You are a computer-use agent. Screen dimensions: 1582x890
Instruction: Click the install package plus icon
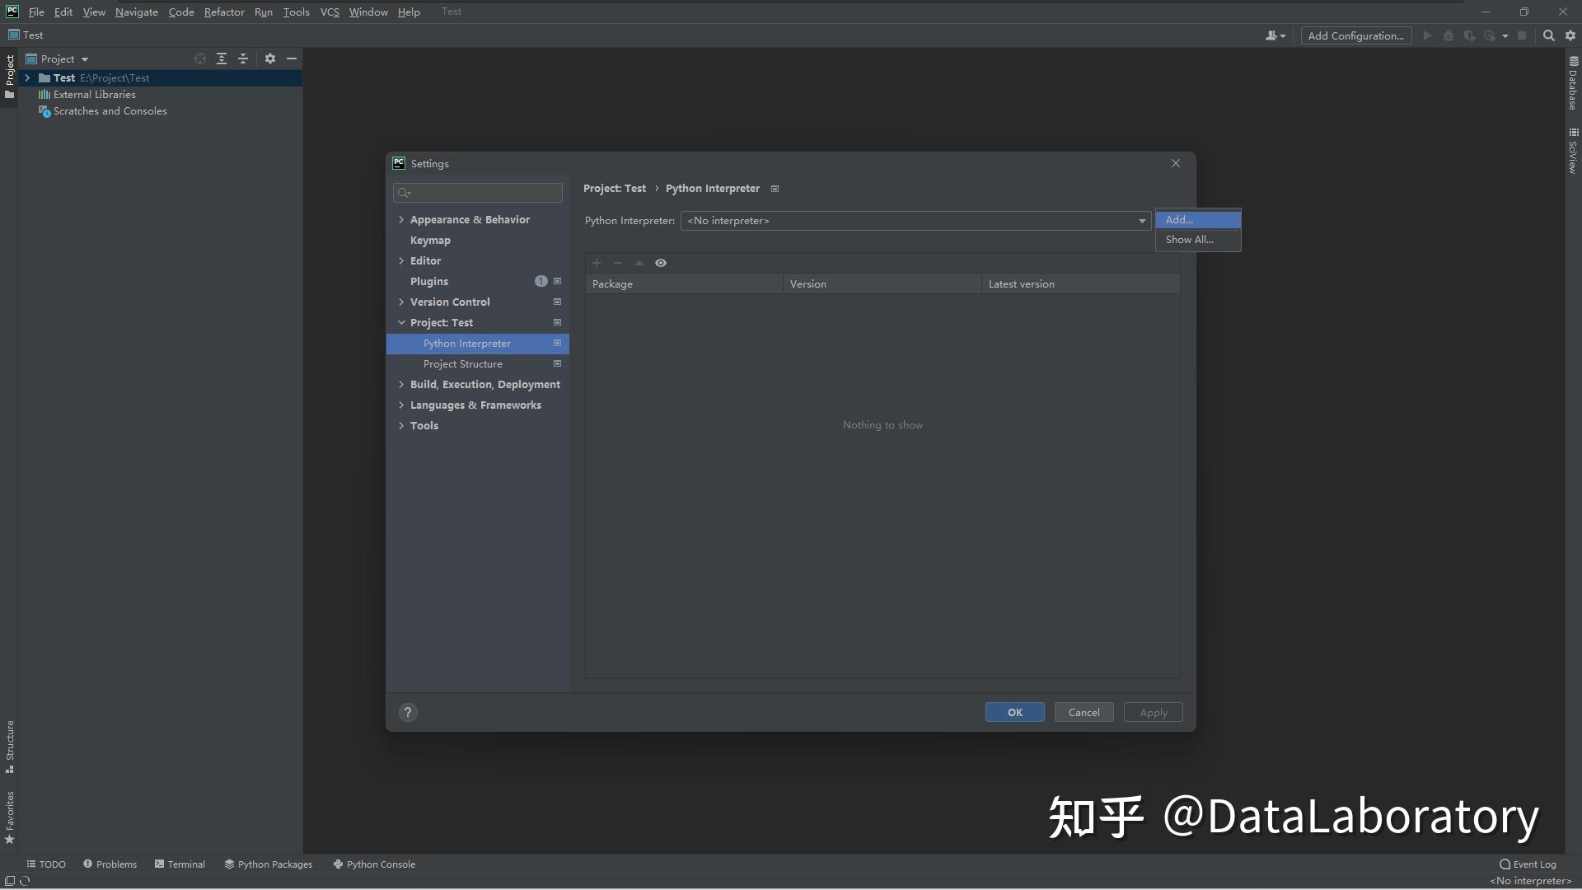[x=597, y=262]
